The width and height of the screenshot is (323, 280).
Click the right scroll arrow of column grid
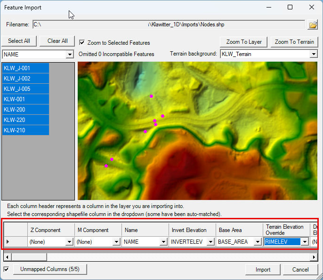tap(314, 257)
